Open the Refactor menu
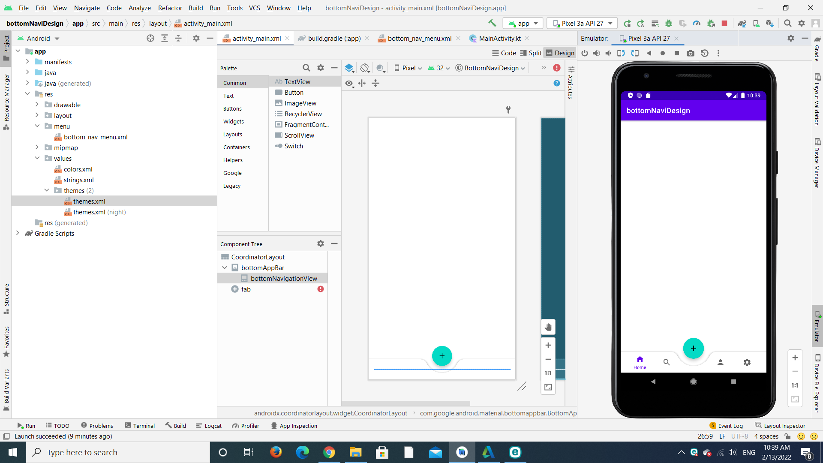Image resolution: width=823 pixels, height=463 pixels. [170, 8]
